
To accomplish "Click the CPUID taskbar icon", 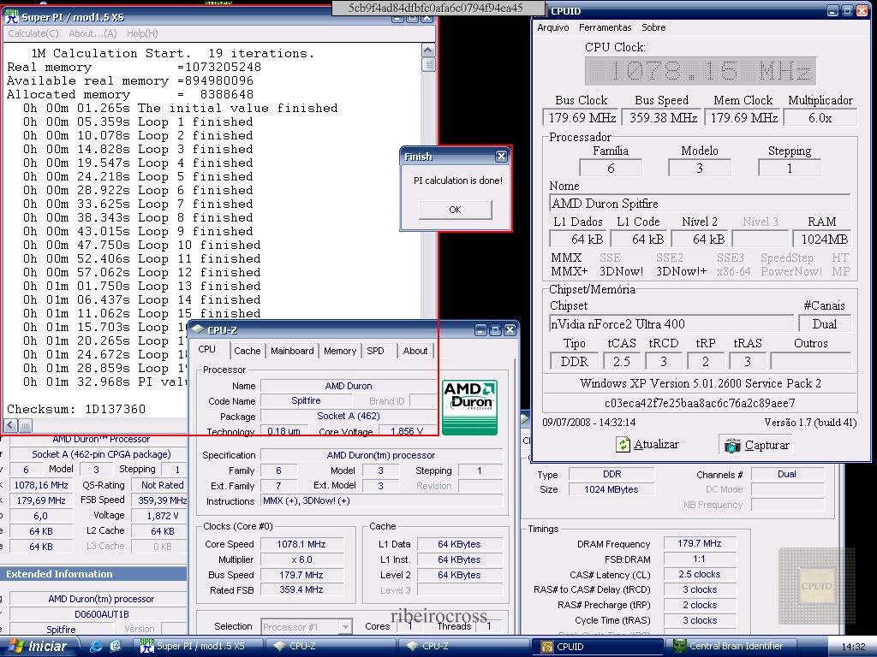I will click(x=546, y=647).
